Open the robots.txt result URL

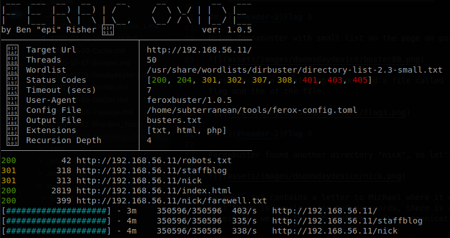[154, 161]
